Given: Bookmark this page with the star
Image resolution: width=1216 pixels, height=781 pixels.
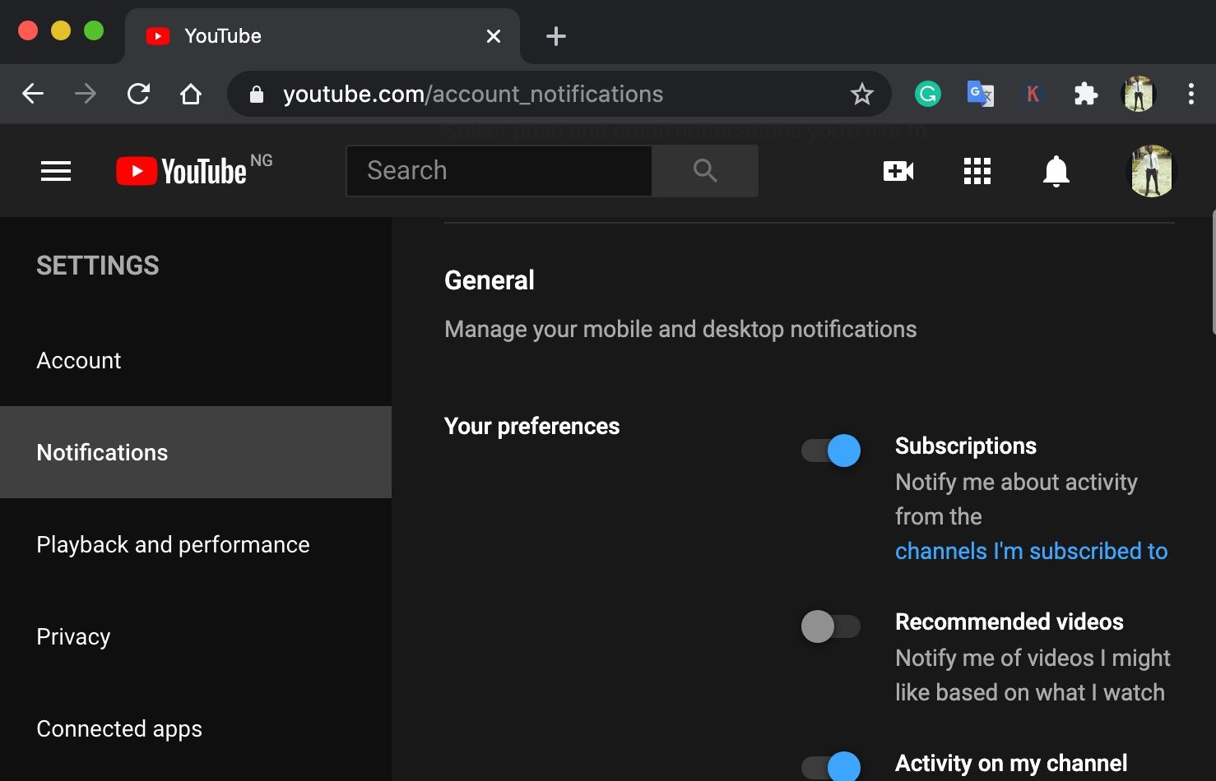Looking at the screenshot, I should click(x=861, y=95).
